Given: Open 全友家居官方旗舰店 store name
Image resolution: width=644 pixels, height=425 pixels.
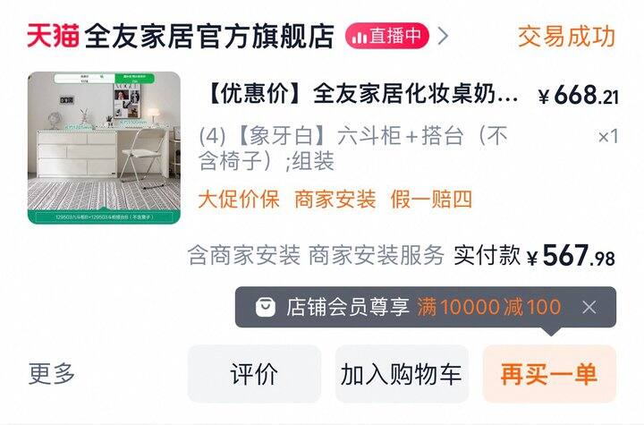Looking at the screenshot, I should 209,36.
